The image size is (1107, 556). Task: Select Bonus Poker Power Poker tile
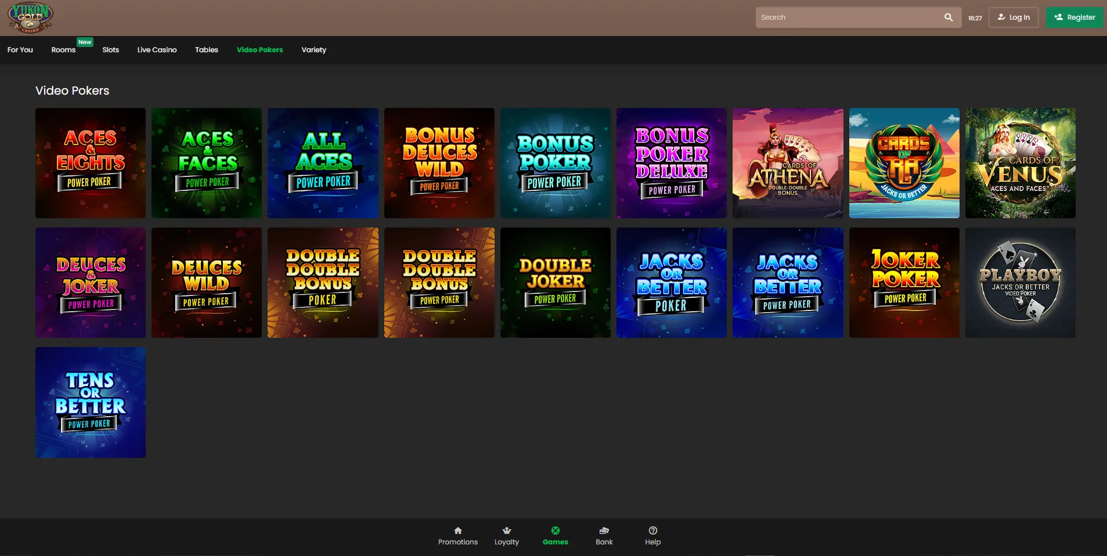click(556, 163)
